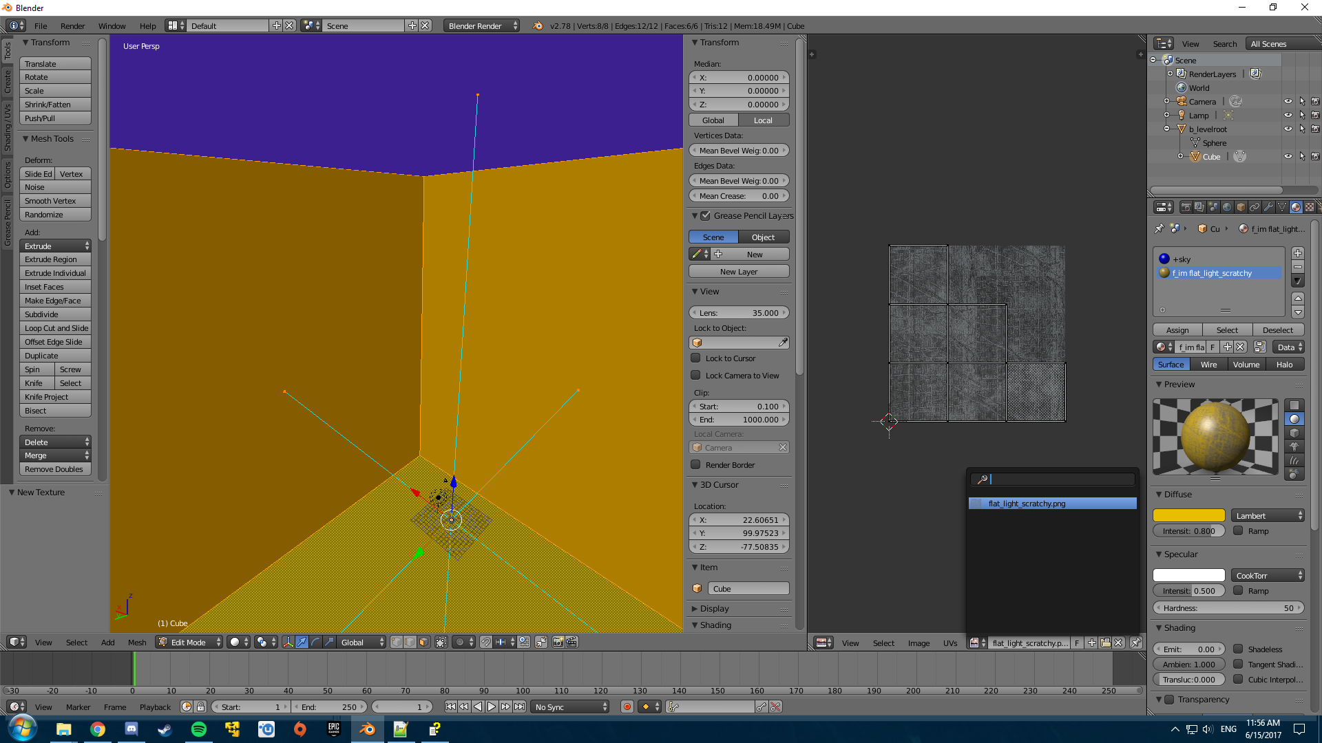Open the Edit Mode selector dropdown
This screenshot has height=743, width=1322.
click(190, 642)
